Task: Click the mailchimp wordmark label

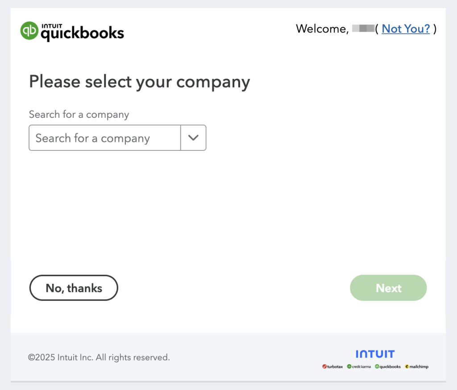Action: point(419,366)
